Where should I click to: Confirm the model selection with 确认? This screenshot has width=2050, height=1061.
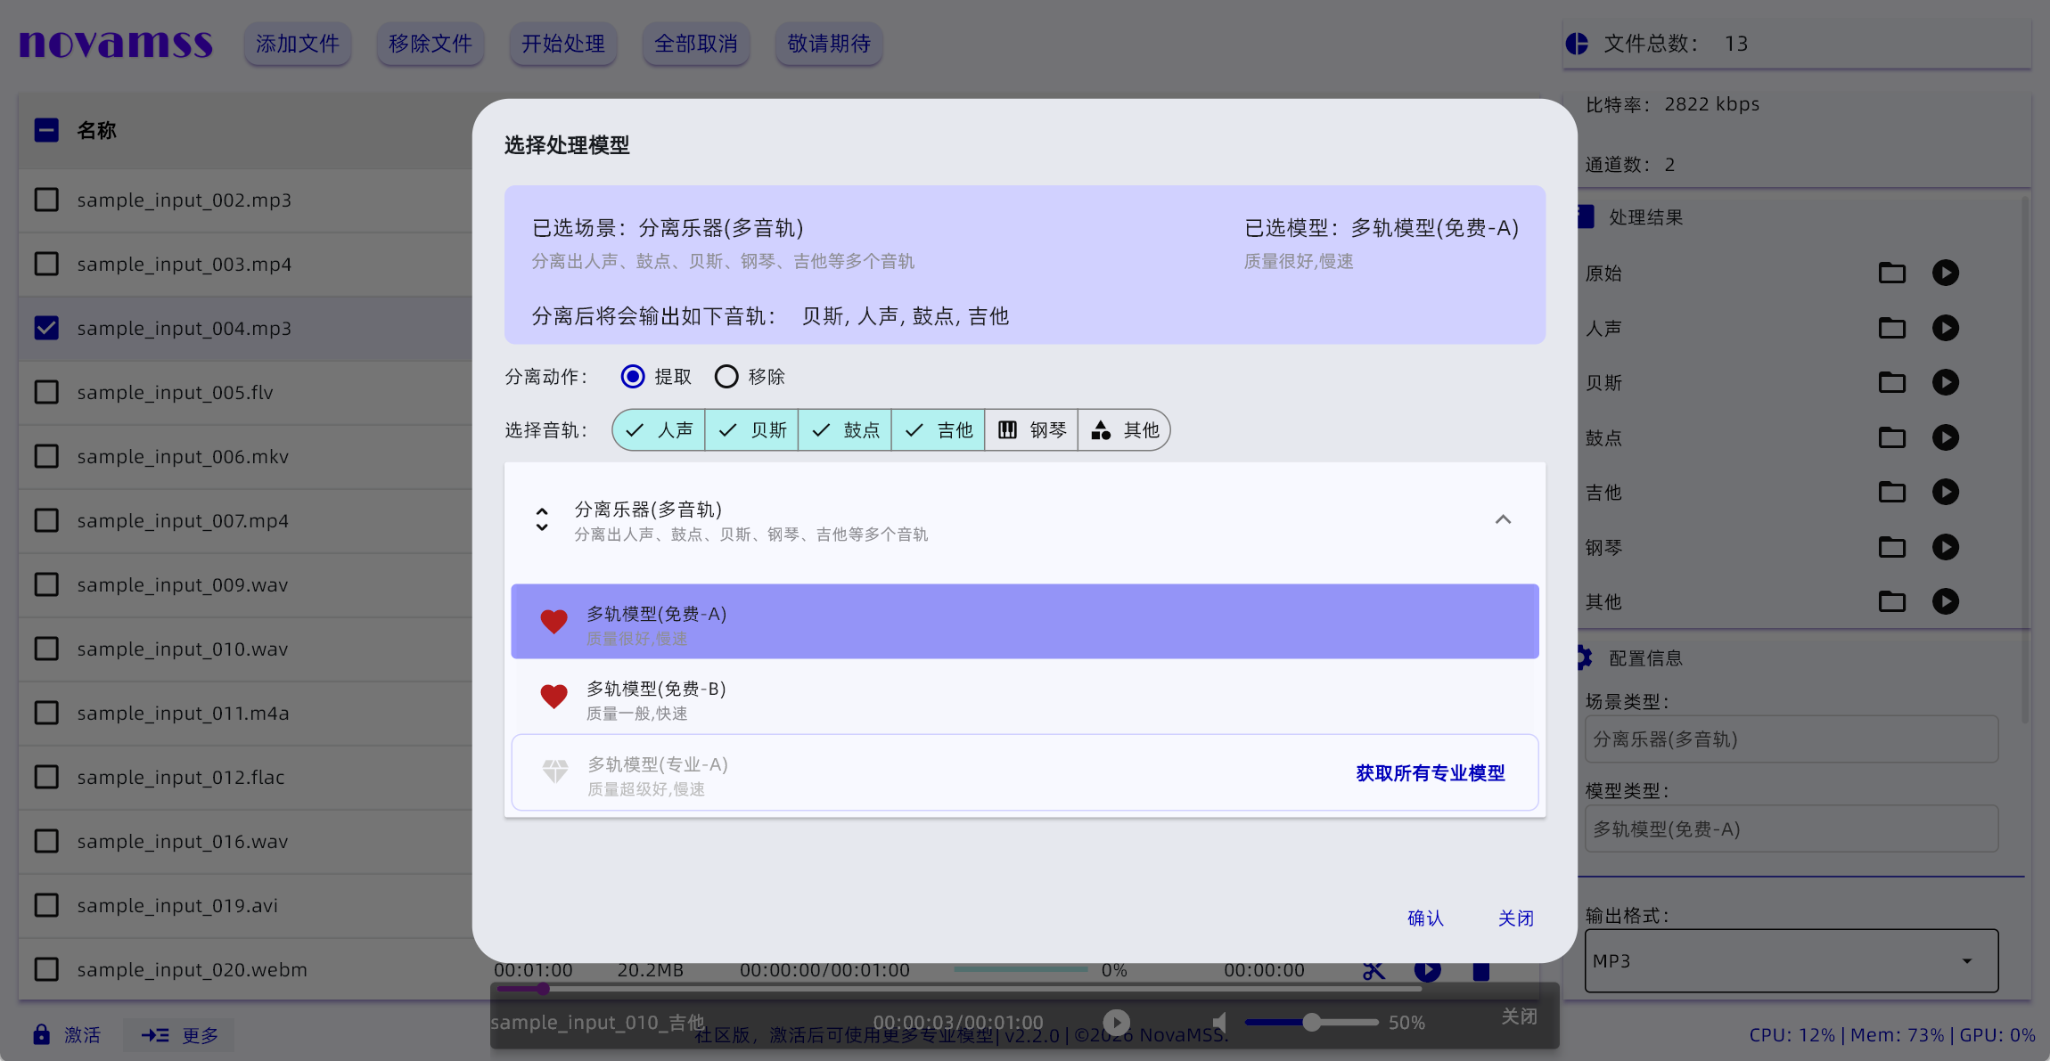point(1425,918)
